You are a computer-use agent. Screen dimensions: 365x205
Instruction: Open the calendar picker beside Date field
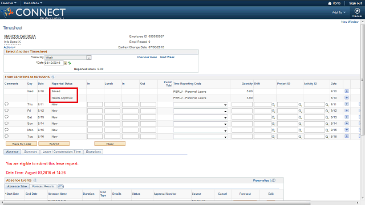click(66, 63)
